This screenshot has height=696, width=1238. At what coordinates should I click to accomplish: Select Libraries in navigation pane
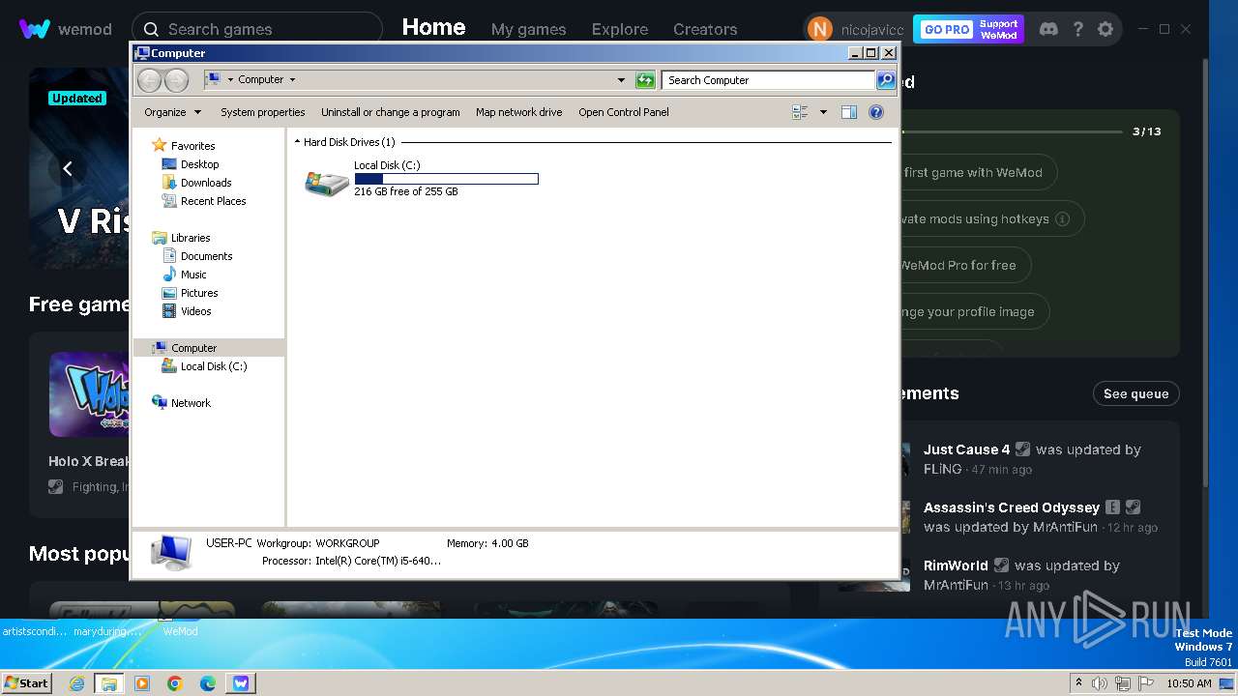click(x=191, y=238)
